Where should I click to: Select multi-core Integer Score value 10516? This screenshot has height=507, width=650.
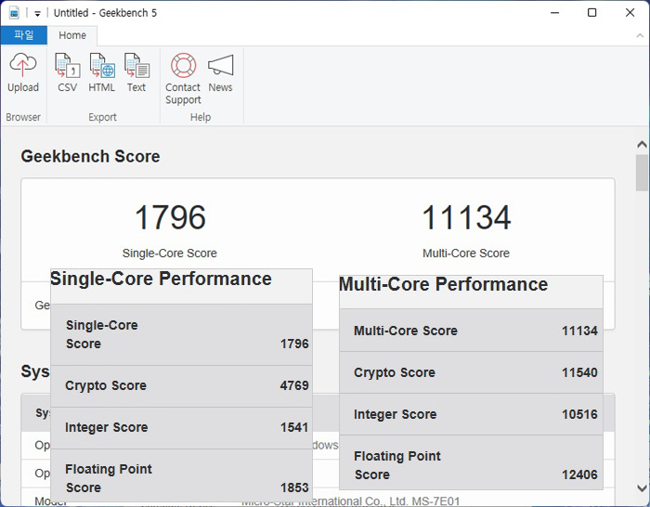pos(579,414)
